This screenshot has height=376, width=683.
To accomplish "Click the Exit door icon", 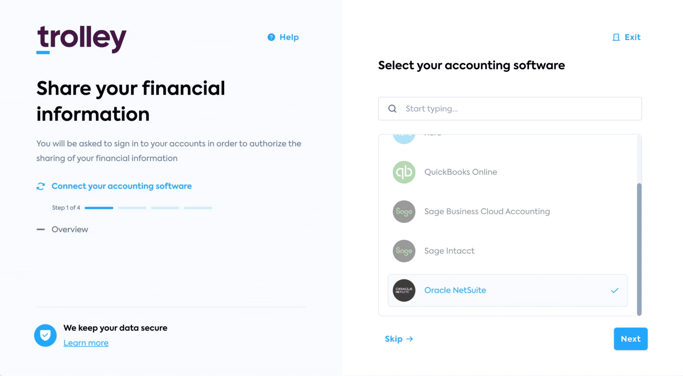I will click(x=616, y=37).
